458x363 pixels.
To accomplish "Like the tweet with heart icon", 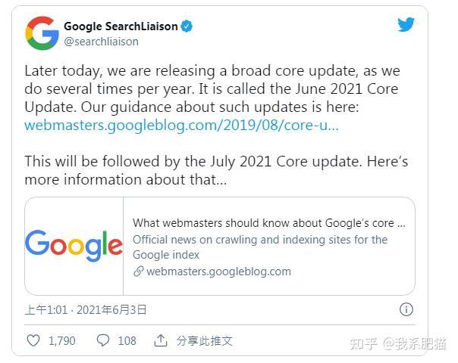I will pos(33,340).
